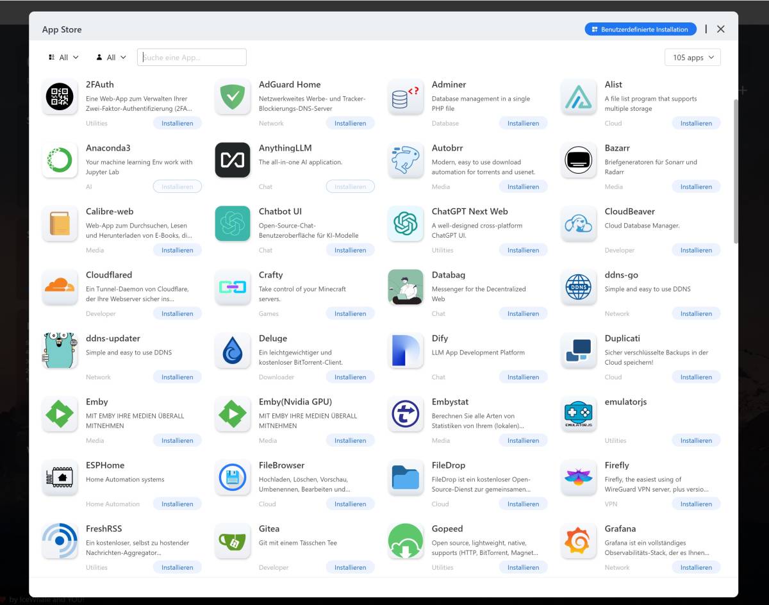Open the Dify app icon
The image size is (769, 605).
406,351
